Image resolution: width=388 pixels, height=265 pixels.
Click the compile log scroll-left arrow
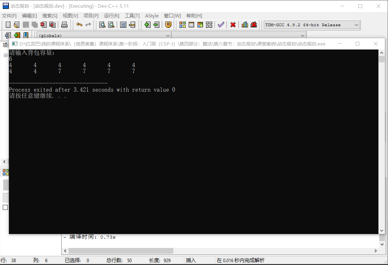(x=65, y=251)
